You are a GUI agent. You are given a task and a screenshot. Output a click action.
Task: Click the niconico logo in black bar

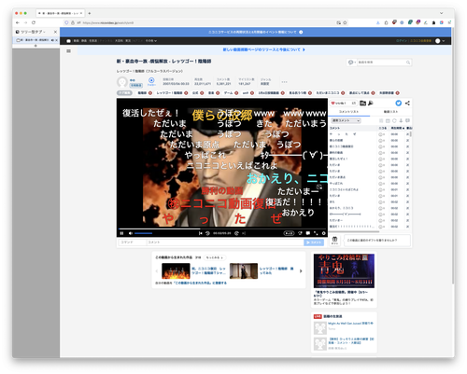pyautogui.click(x=68, y=41)
